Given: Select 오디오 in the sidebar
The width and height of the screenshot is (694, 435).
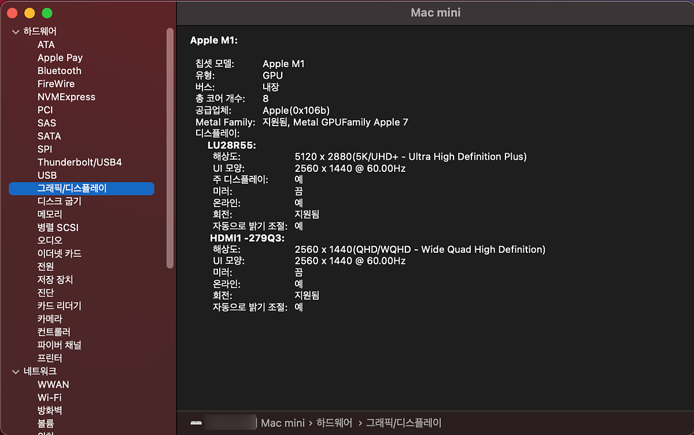Looking at the screenshot, I should click(50, 241).
